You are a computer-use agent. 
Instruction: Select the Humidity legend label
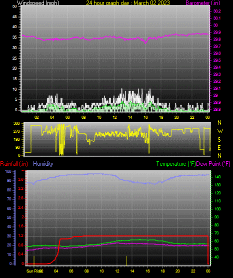click(x=43, y=164)
